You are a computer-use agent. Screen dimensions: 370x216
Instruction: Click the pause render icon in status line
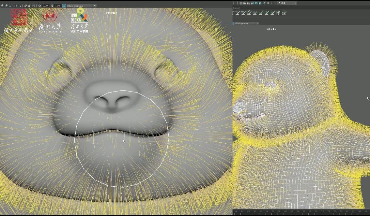point(268,3)
